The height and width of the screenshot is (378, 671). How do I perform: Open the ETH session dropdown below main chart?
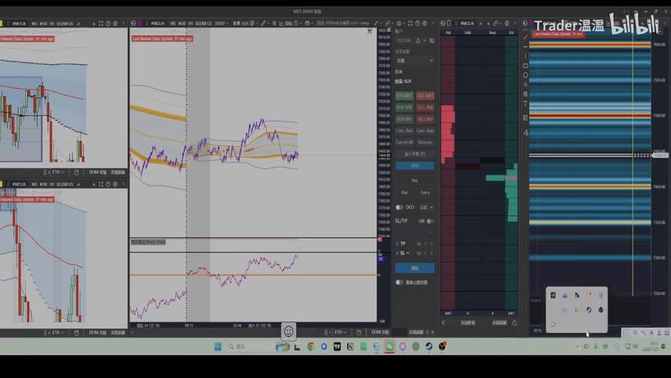click(x=341, y=332)
